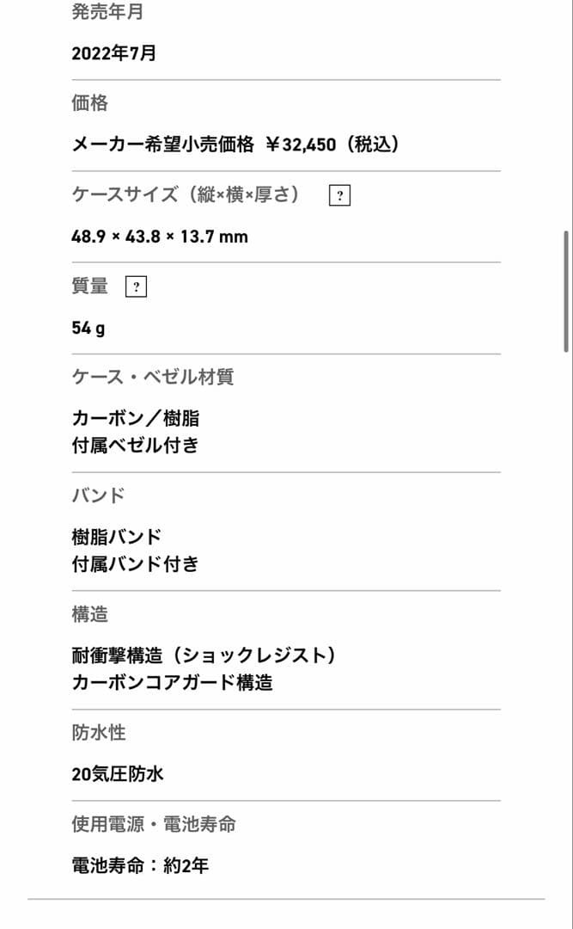Open the help icon beside 質量
Image resolution: width=573 pixels, height=929 pixels.
[x=136, y=286]
